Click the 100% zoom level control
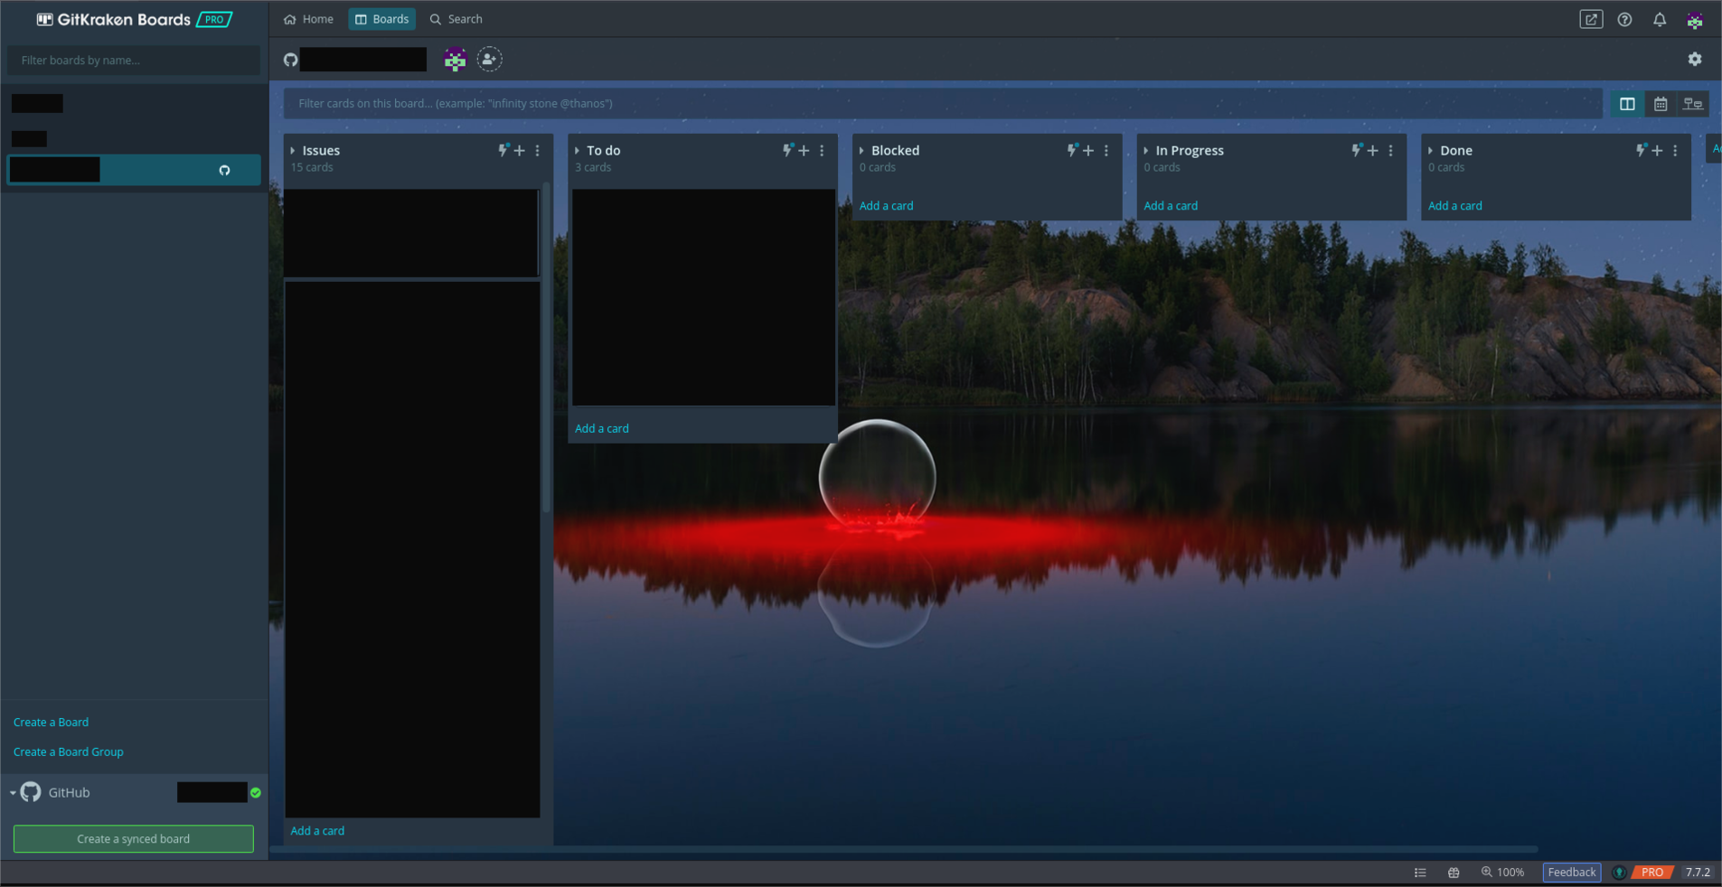The image size is (1722, 887). pos(1502,873)
